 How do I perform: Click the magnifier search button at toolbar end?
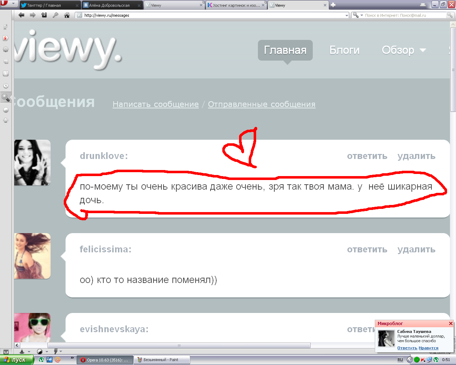450,15
